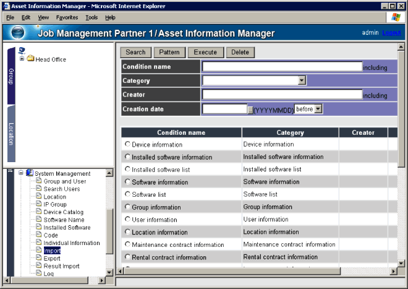Select the Software list radio button
Viewport: 408px width, 289px height.
(x=128, y=194)
